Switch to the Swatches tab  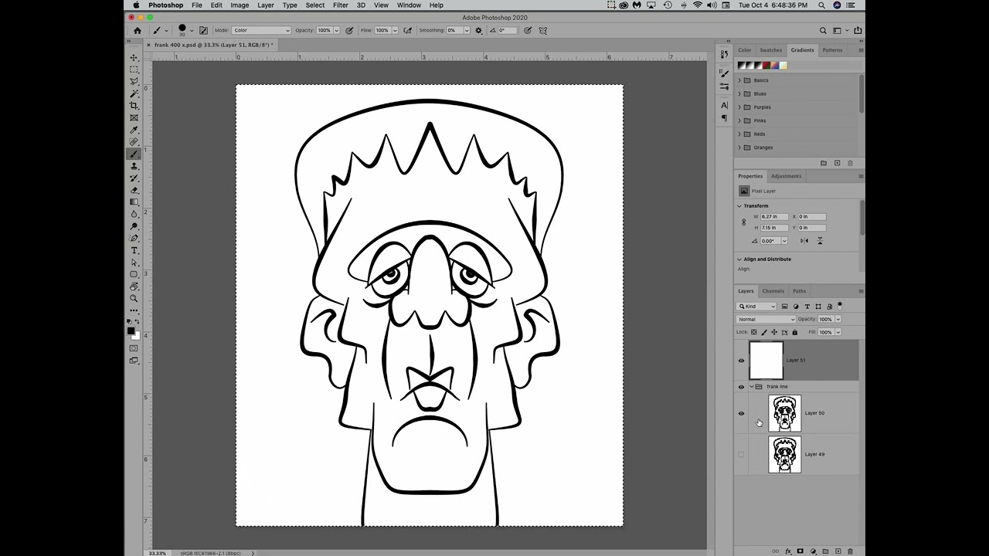tap(770, 50)
